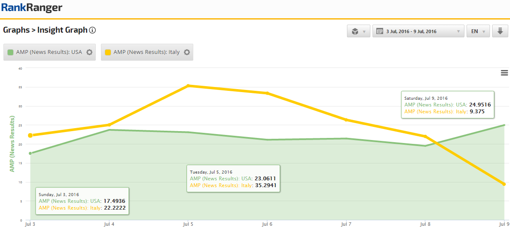510x230 pixels.
Task: Open settings gear for AMP Italy metric
Action: (186, 52)
